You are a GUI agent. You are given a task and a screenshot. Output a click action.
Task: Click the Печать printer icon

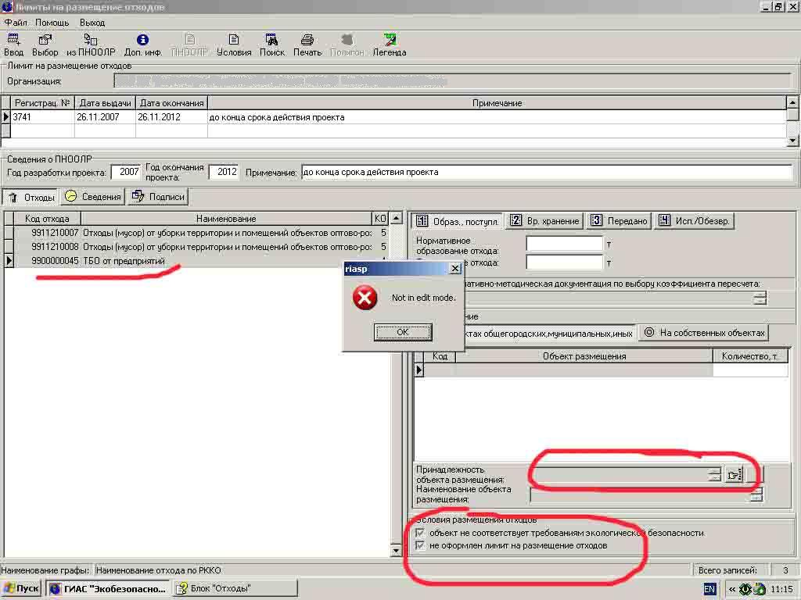307,40
